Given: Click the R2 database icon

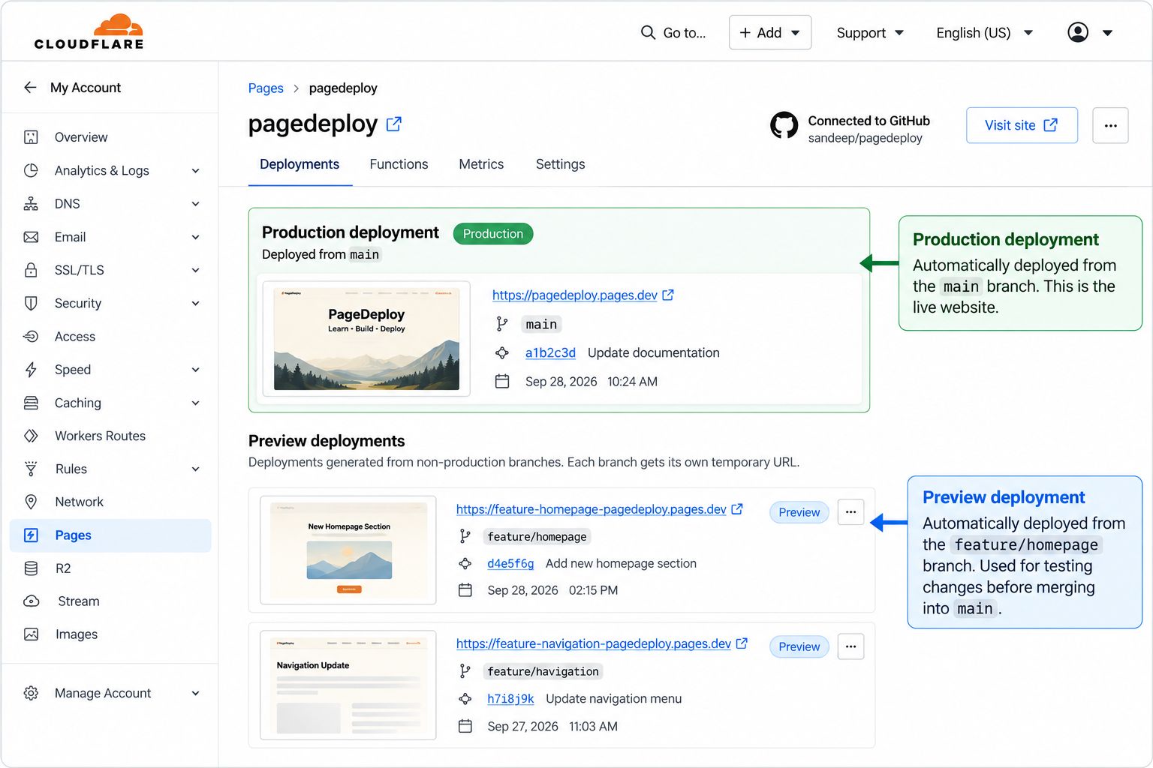Looking at the screenshot, I should (31, 568).
